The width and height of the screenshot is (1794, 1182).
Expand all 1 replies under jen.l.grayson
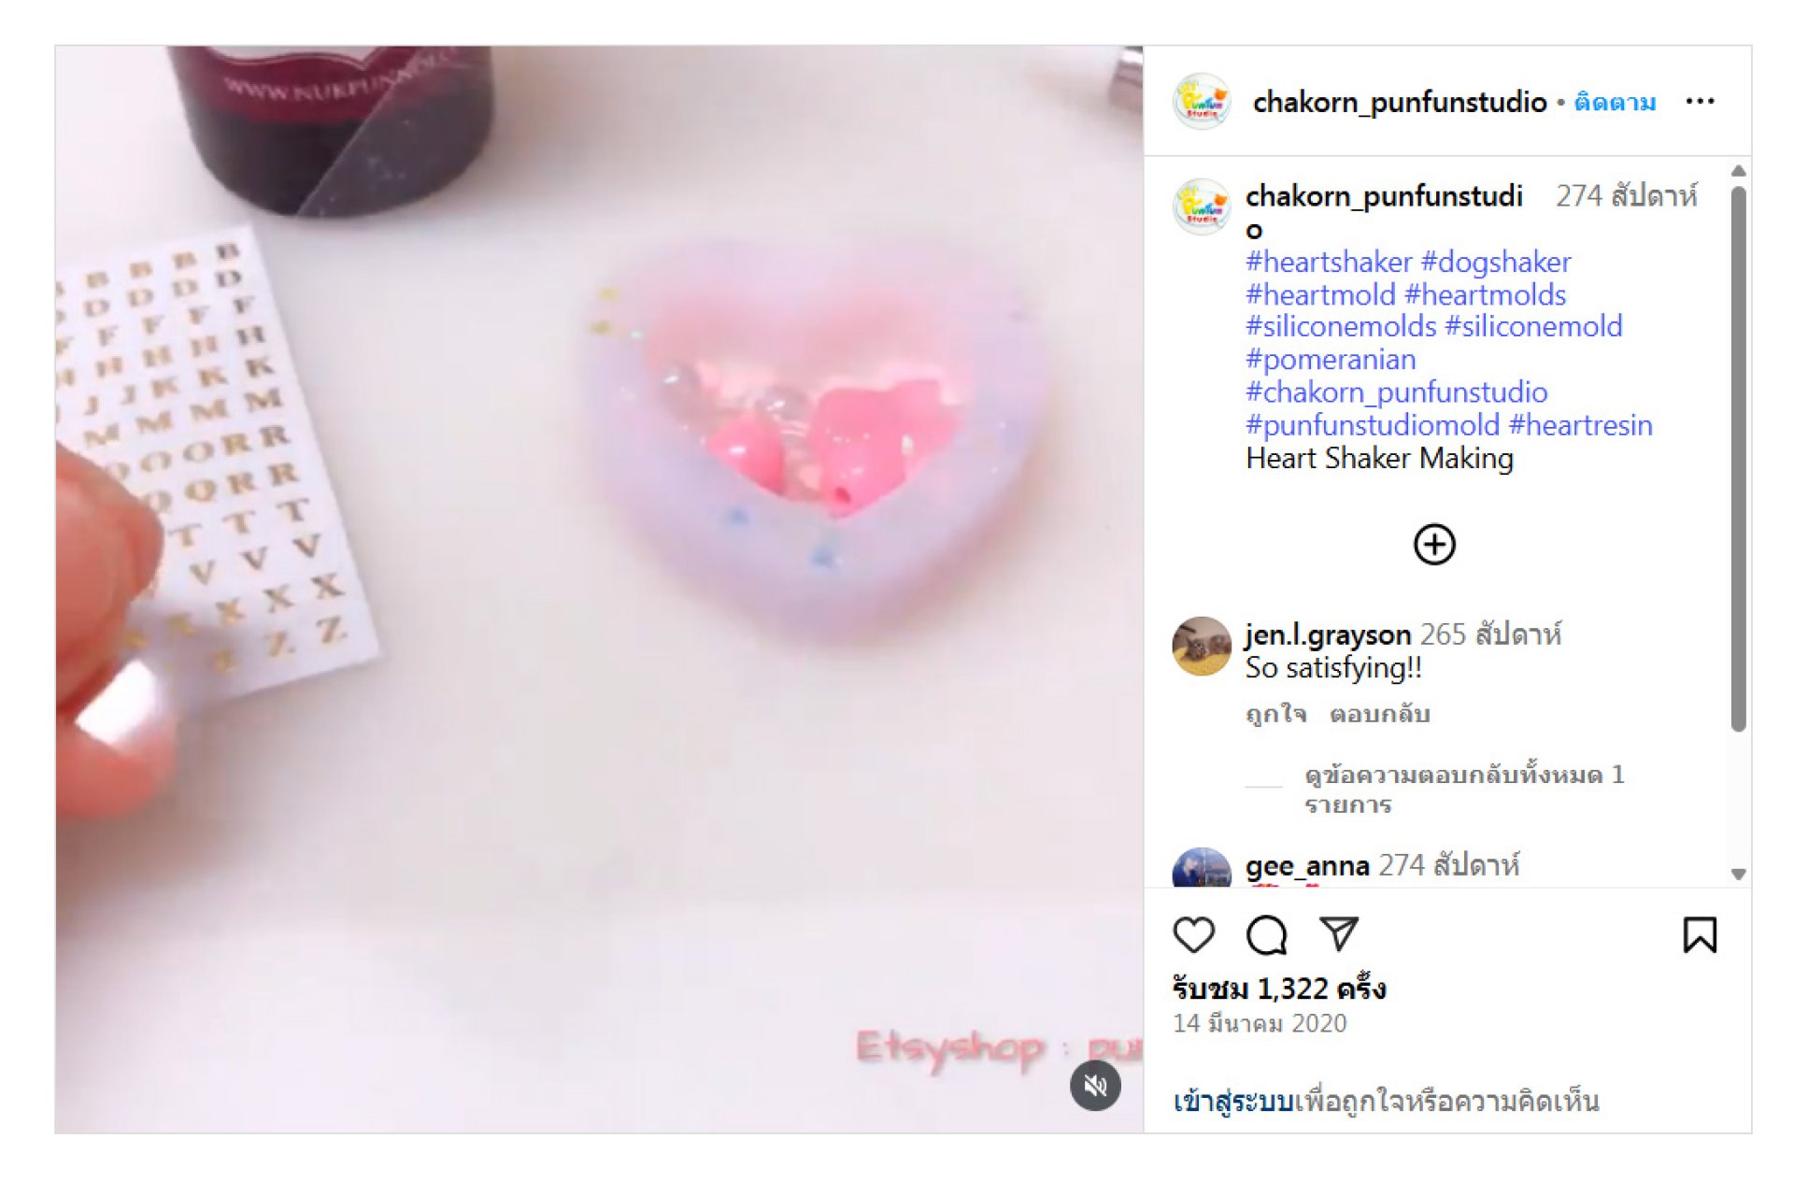click(x=1464, y=790)
